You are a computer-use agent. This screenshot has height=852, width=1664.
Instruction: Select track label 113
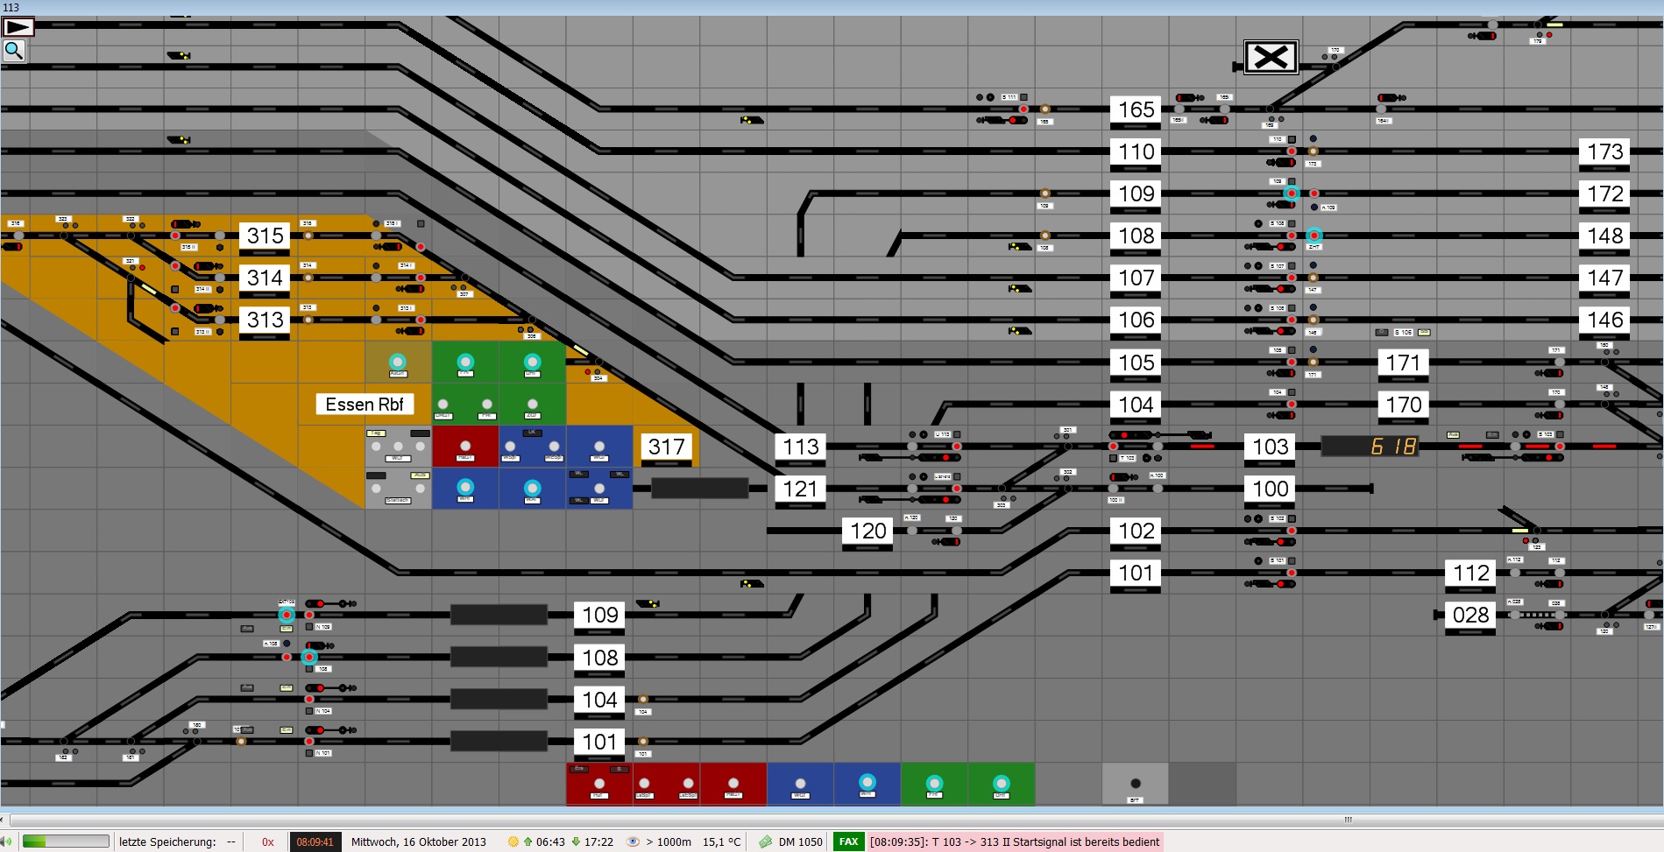[800, 447]
